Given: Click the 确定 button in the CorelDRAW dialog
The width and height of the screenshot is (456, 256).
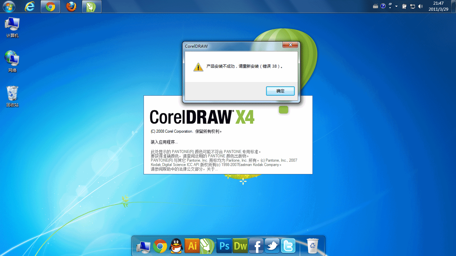Looking at the screenshot, I should (280, 91).
